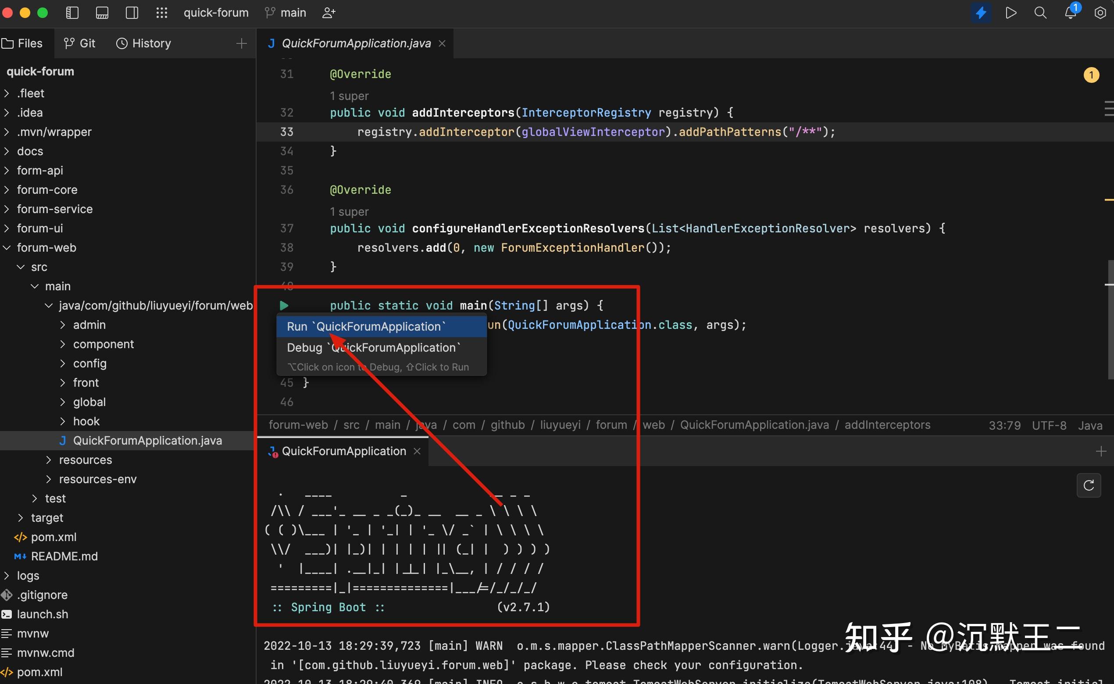Click the plus icon in run panel
Screen dimensions: 1114x684
pyautogui.click(x=1101, y=452)
